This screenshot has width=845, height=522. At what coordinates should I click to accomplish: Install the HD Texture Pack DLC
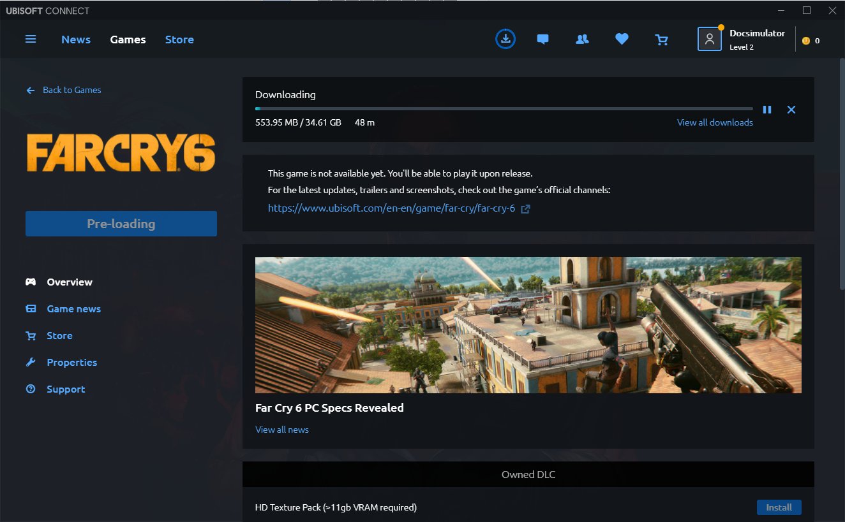click(x=779, y=507)
